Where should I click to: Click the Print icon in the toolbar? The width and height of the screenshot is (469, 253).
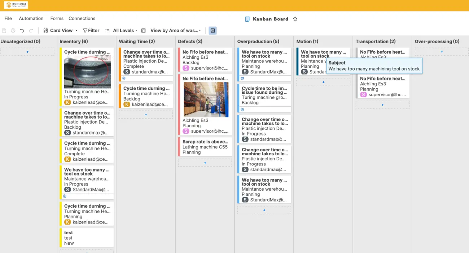coord(13,31)
